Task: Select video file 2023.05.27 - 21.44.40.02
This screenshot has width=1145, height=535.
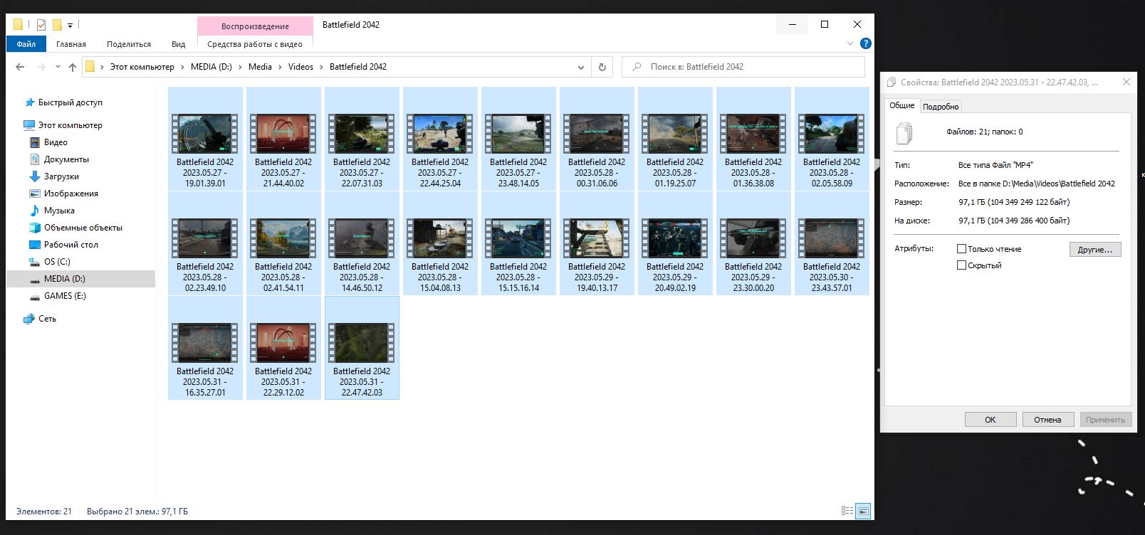Action: pos(283,139)
